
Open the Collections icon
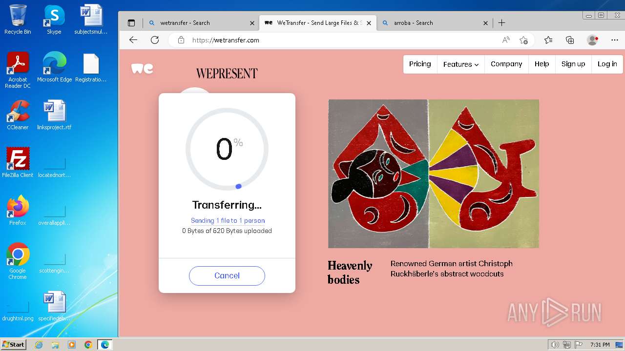pos(570,40)
